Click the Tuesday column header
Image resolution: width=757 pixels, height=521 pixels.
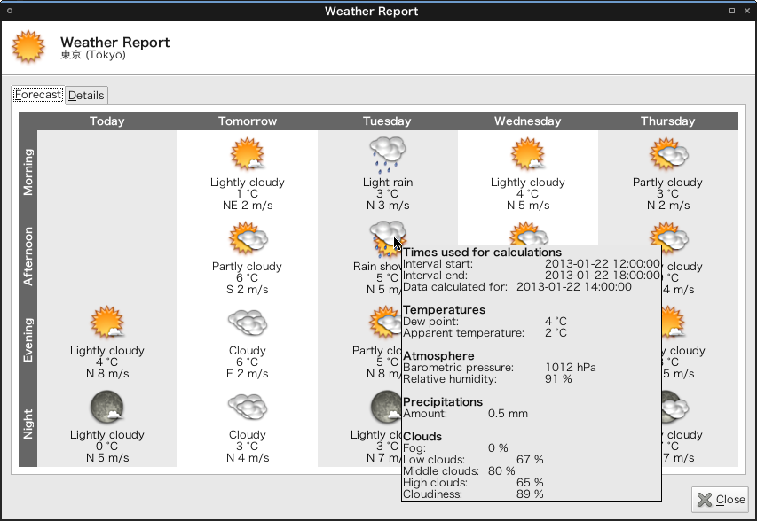(x=387, y=121)
